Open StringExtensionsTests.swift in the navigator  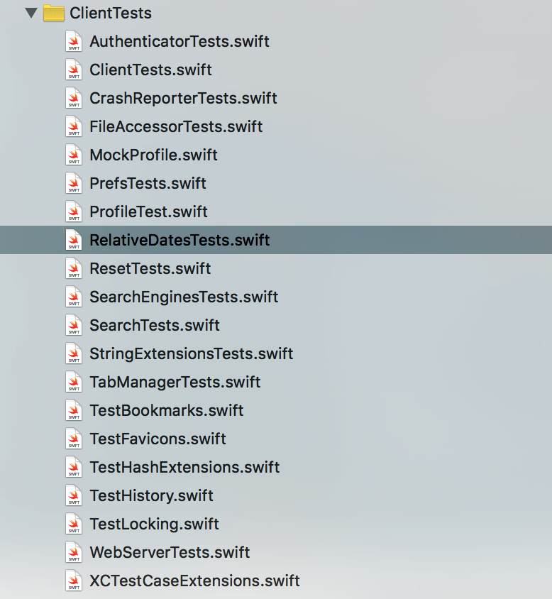[191, 353]
